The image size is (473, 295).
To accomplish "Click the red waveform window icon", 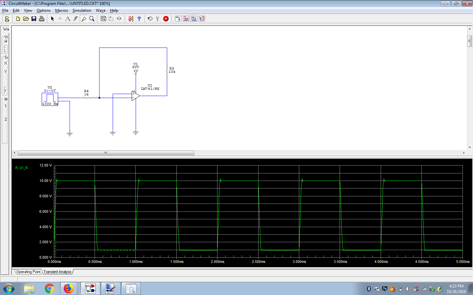I will [x=186, y=19].
